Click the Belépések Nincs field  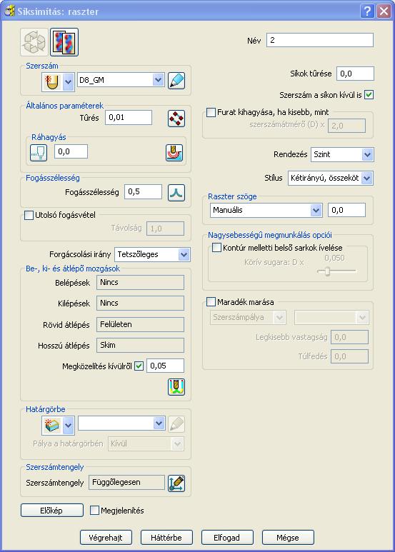(x=141, y=282)
